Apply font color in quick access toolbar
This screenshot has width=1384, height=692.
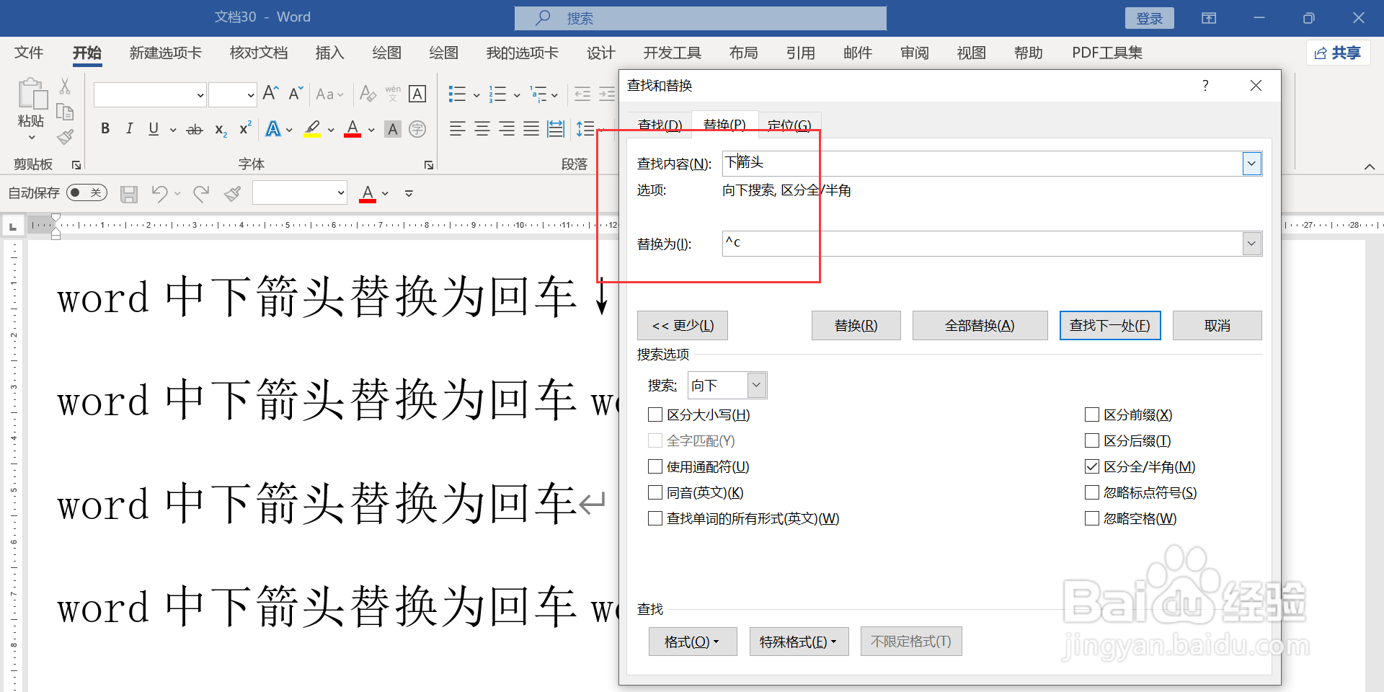368,193
